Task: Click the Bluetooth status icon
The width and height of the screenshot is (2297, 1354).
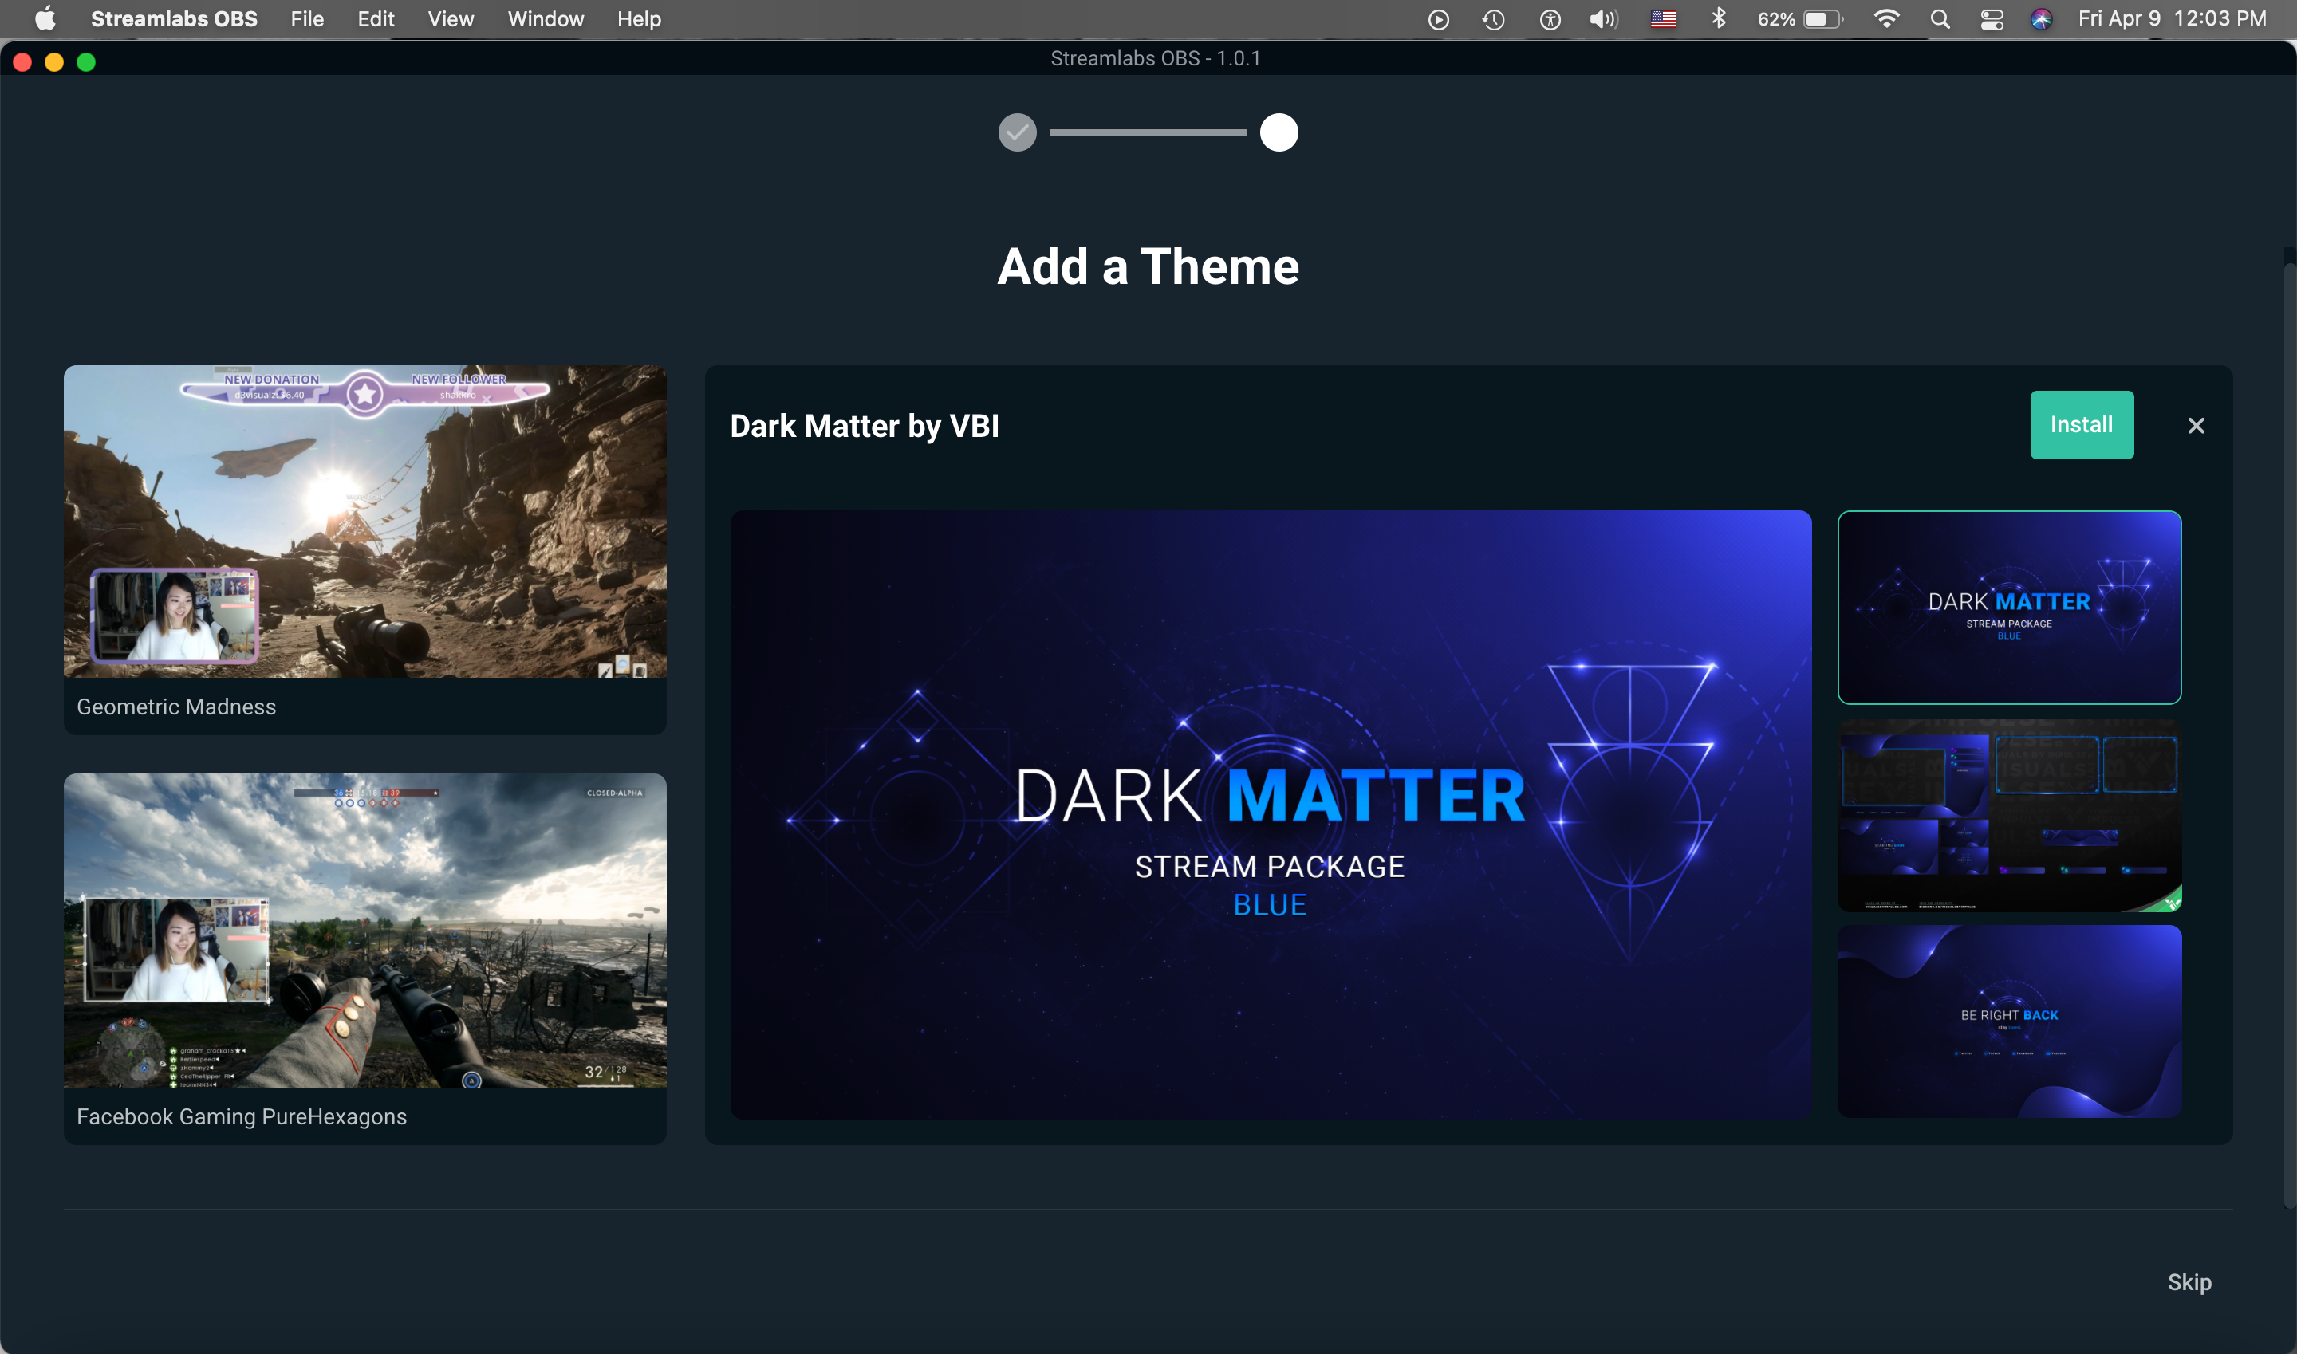Action: (1719, 19)
